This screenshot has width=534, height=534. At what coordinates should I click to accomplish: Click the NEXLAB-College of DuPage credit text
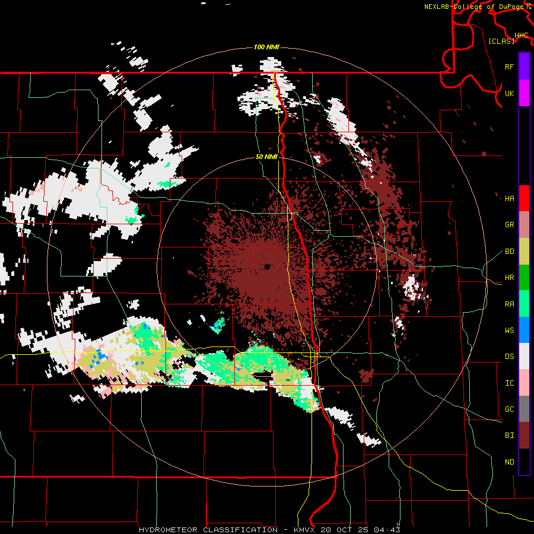[475, 7]
